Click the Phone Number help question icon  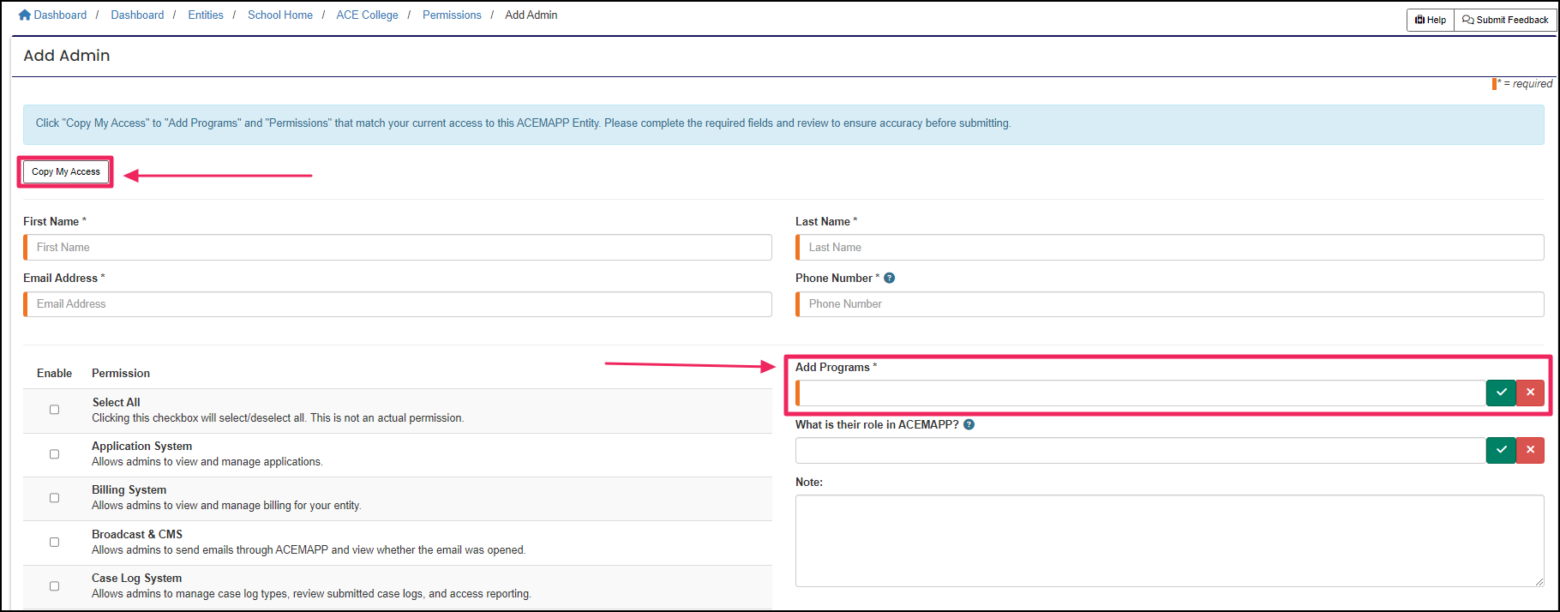coord(890,278)
